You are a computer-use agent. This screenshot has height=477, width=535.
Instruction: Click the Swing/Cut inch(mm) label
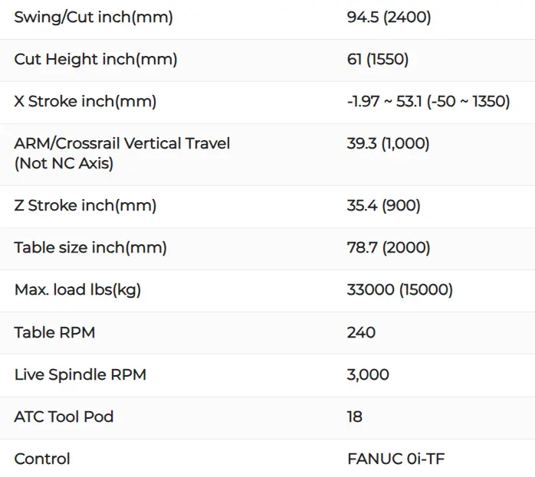pos(94,17)
